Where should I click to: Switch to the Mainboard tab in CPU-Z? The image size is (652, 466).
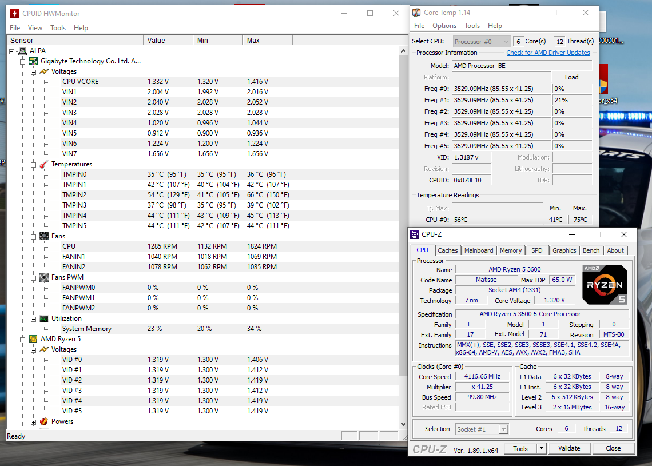click(479, 250)
